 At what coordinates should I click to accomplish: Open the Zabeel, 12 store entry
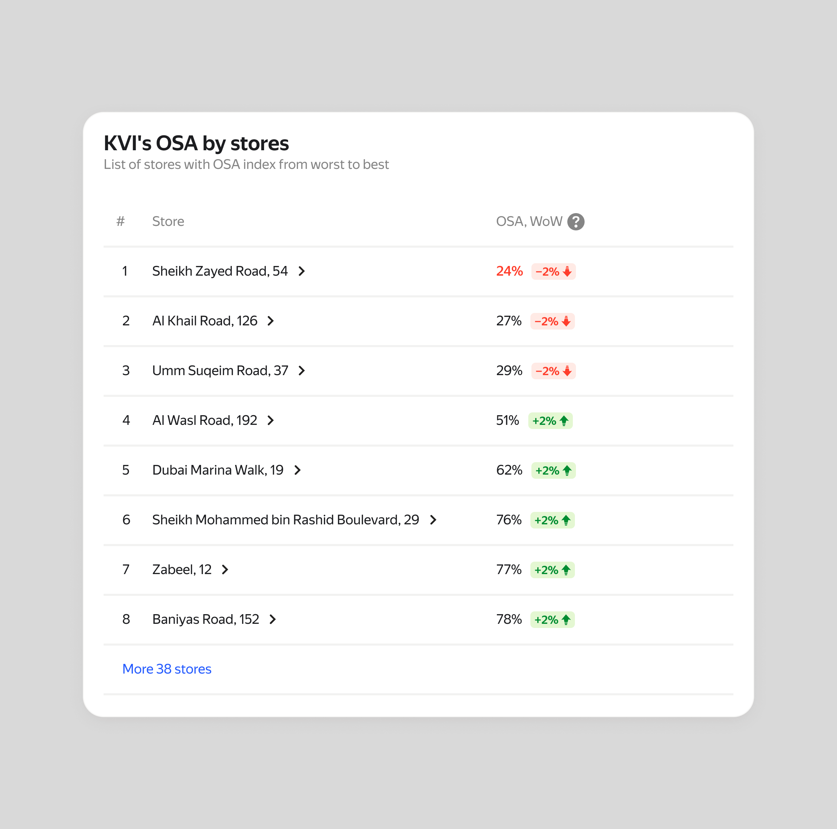pos(182,570)
